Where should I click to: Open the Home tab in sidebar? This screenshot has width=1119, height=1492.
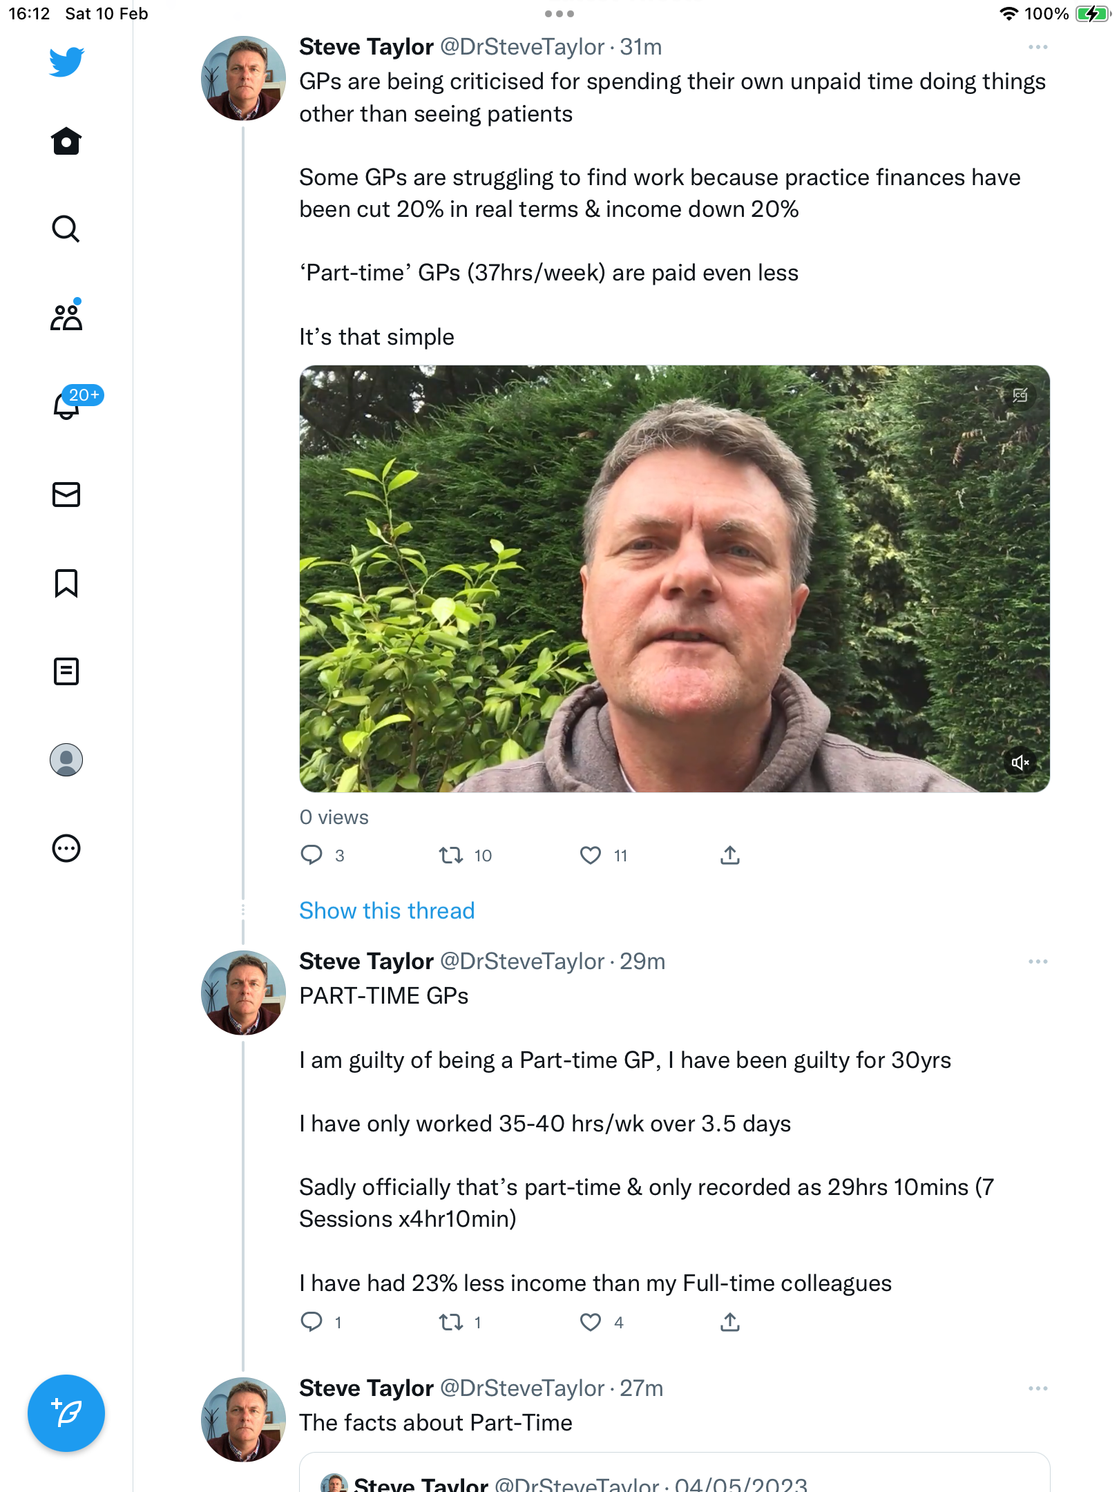coord(66,141)
